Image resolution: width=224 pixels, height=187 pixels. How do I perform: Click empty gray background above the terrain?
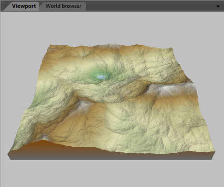[112, 28]
